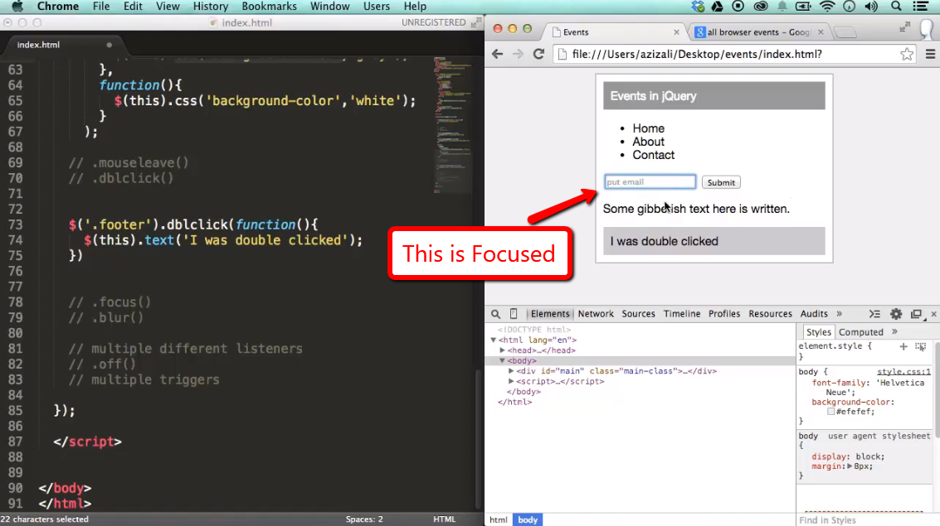
Task: Expand the head element node
Action: click(503, 350)
